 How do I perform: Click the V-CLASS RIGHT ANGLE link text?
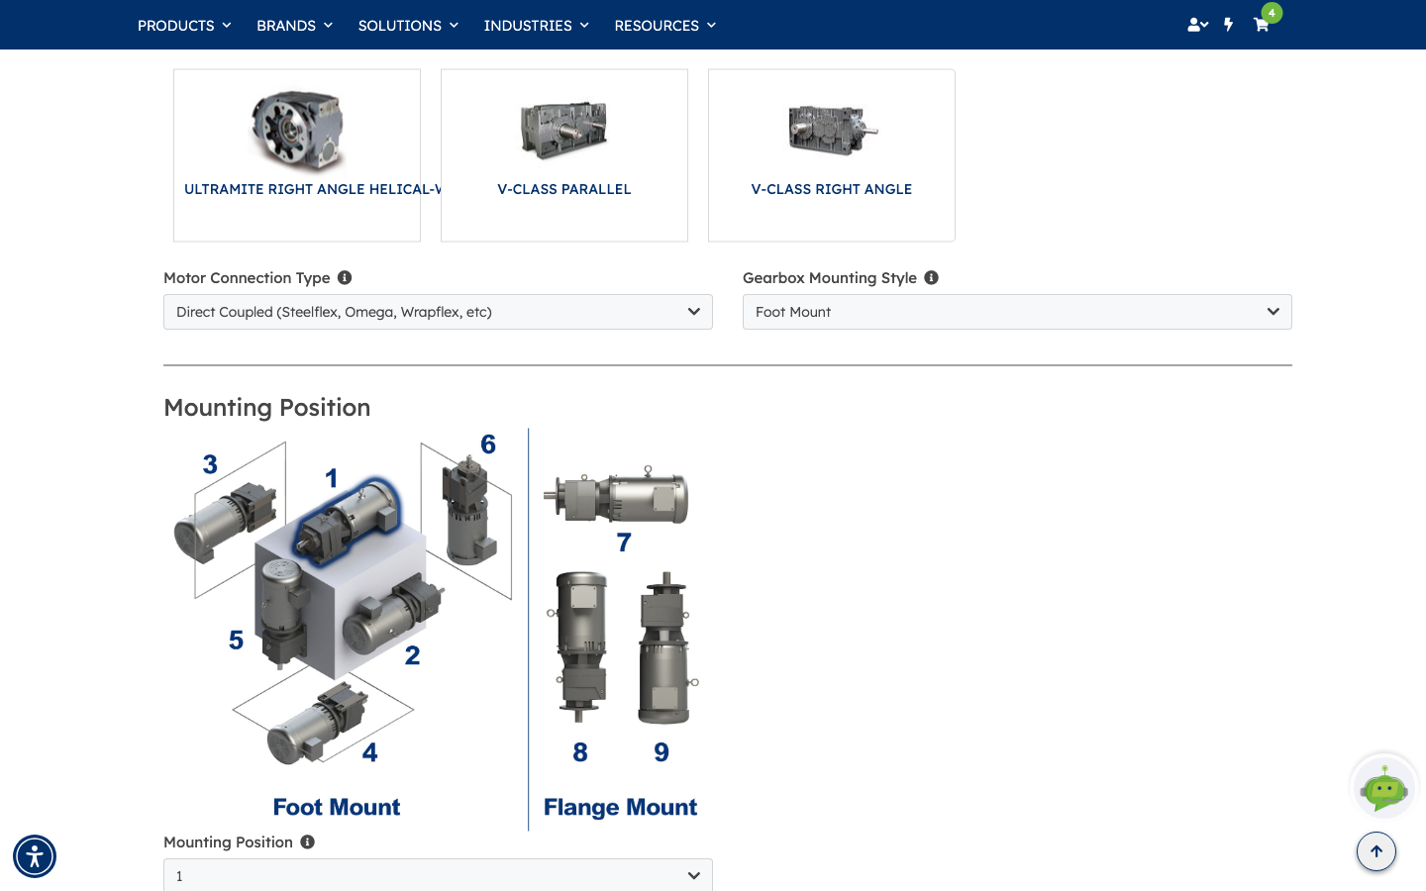[x=832, y=189]
